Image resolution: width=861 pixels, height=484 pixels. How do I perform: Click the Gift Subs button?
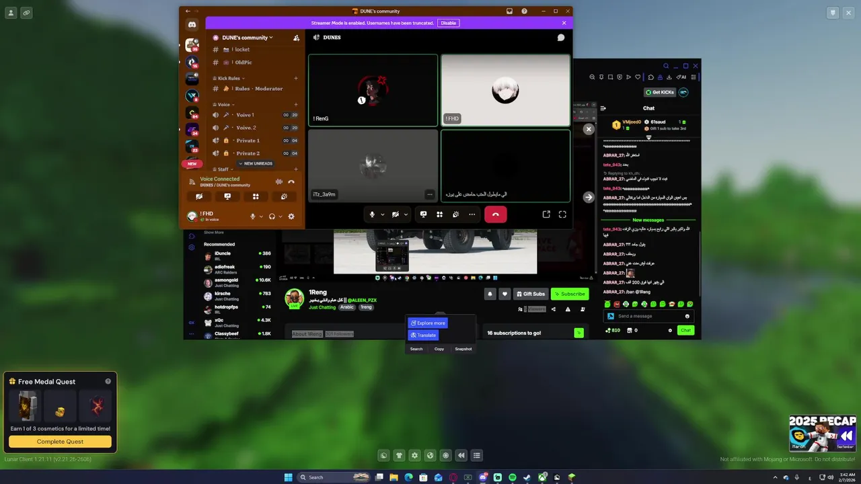(x=531, y=294)
